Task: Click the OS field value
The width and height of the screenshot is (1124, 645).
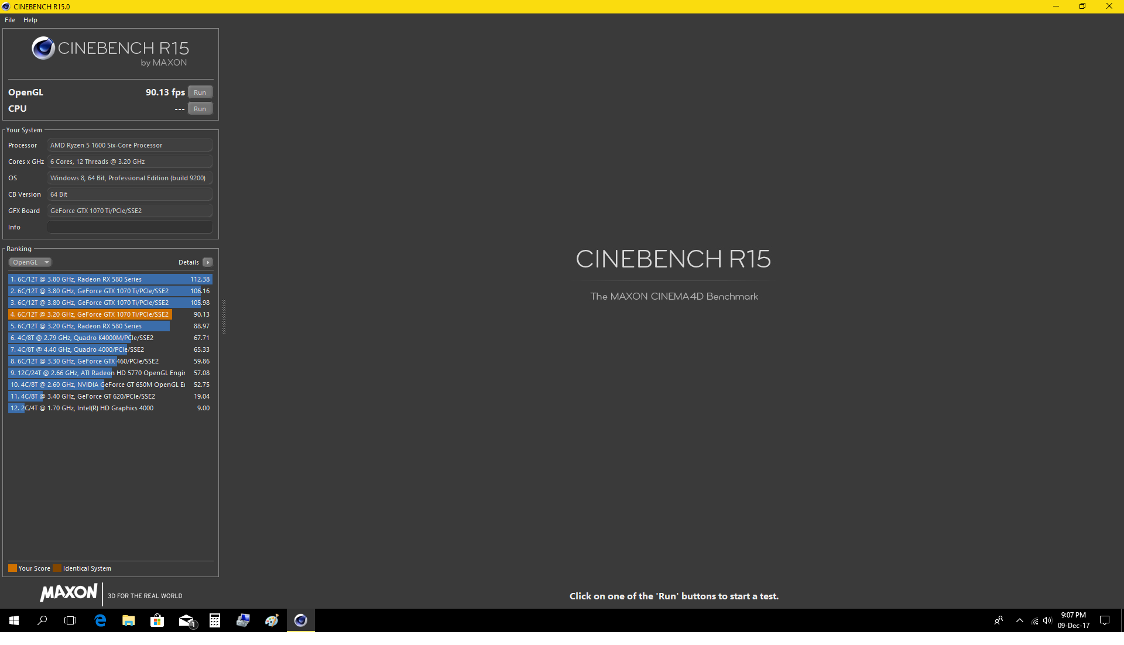Action: point(129,178)
